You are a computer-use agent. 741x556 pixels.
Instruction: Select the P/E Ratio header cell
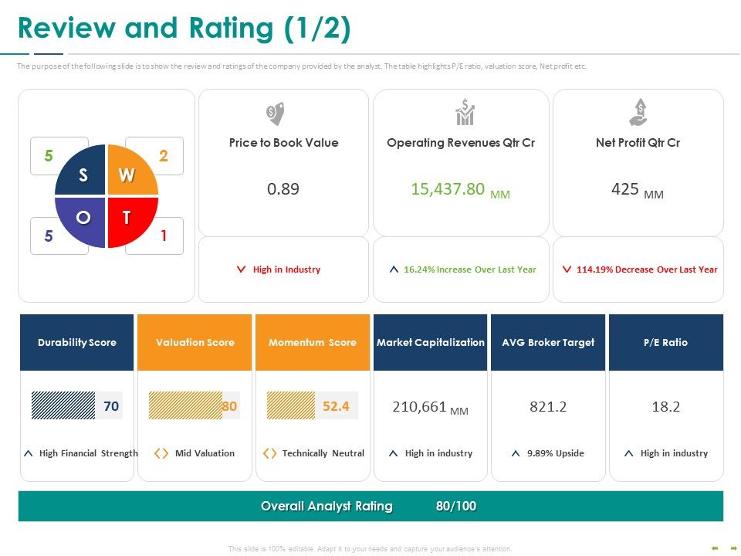click(x=666, y=342)
